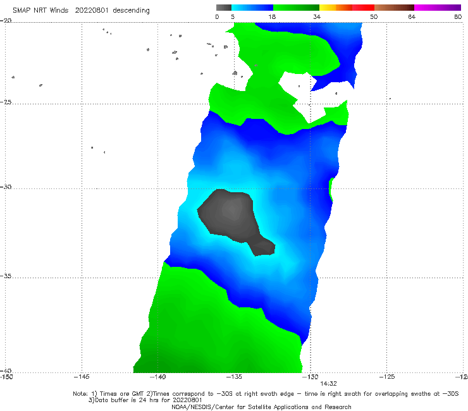Click the longitude label "-135"
Image resolution: width=468 pixels, height=411 pixels.
click(x=234, y=377)
